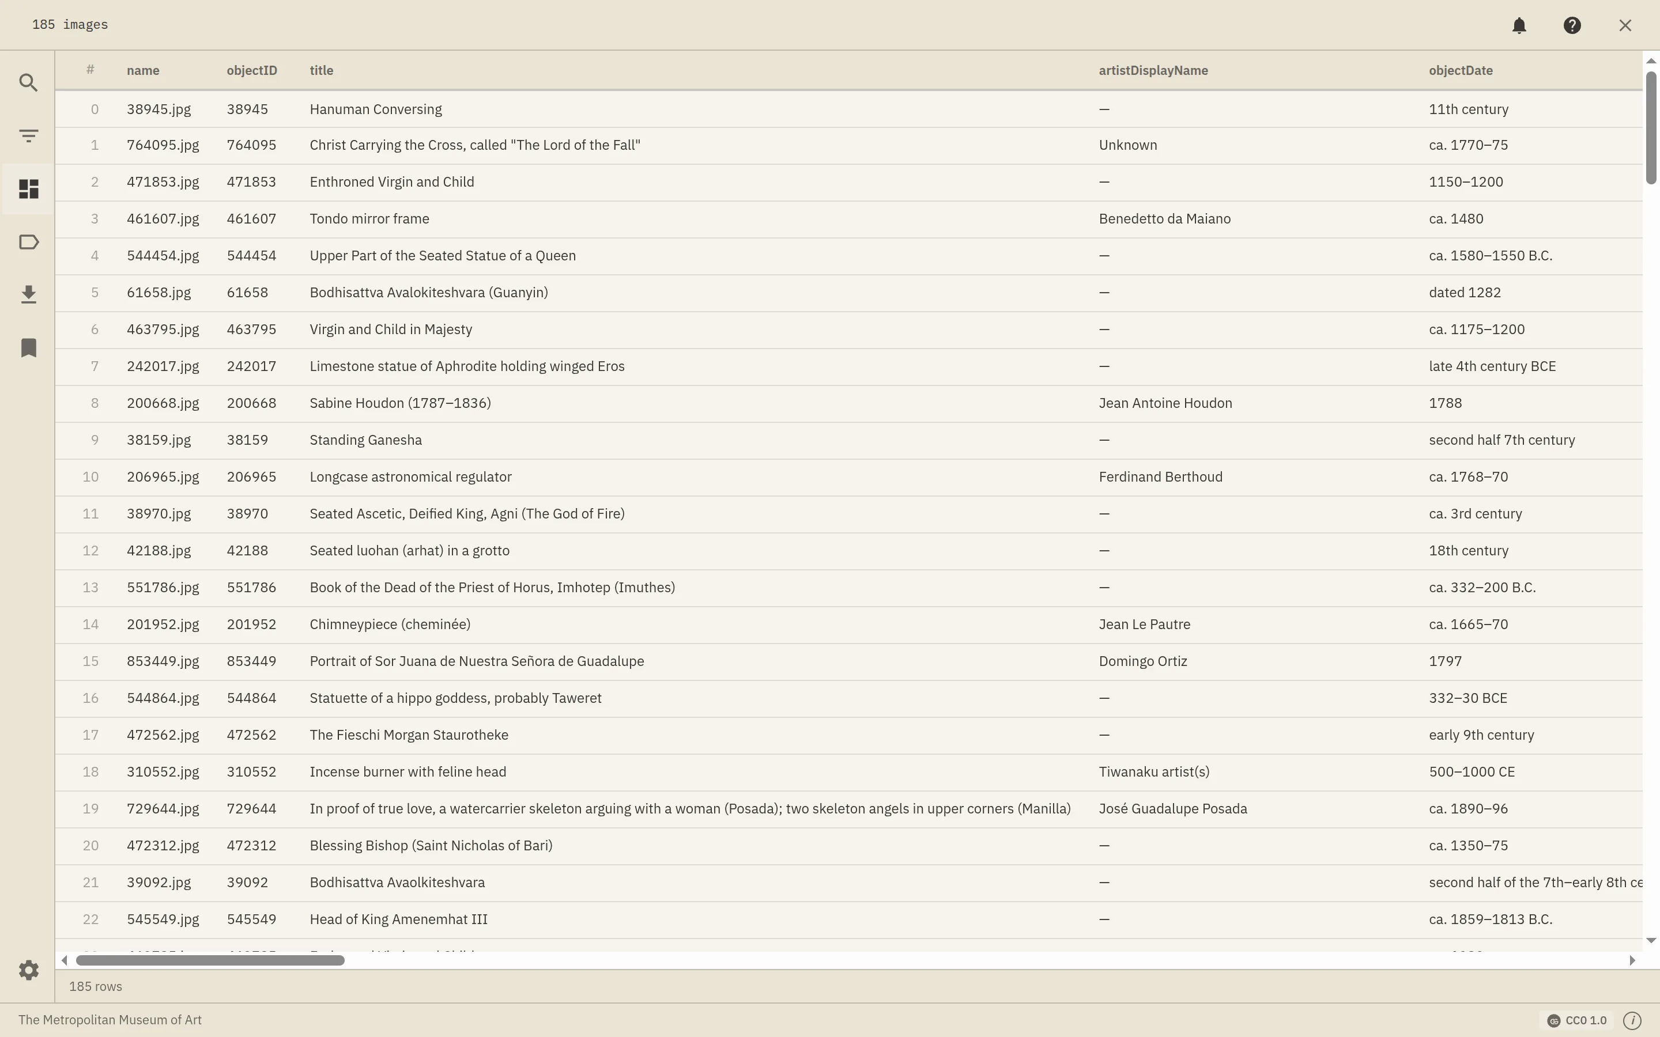Select the Hanuman Conversing title cell
1660x1037 pixels.
coord(376,109)
